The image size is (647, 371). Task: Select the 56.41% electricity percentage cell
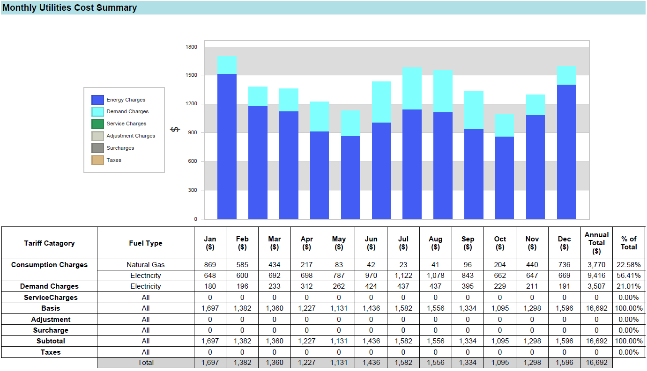629,276
